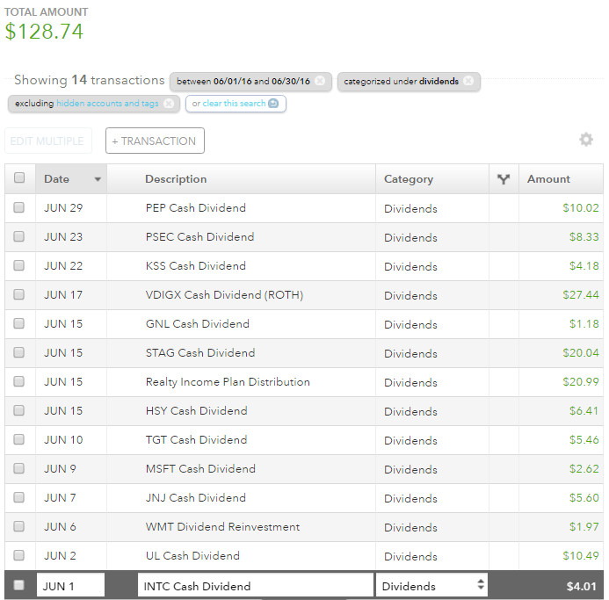The height and width of the screenshot is (600, 609).
Task: Check the PEP Cash Dividend row
Action: click(19, 208)
